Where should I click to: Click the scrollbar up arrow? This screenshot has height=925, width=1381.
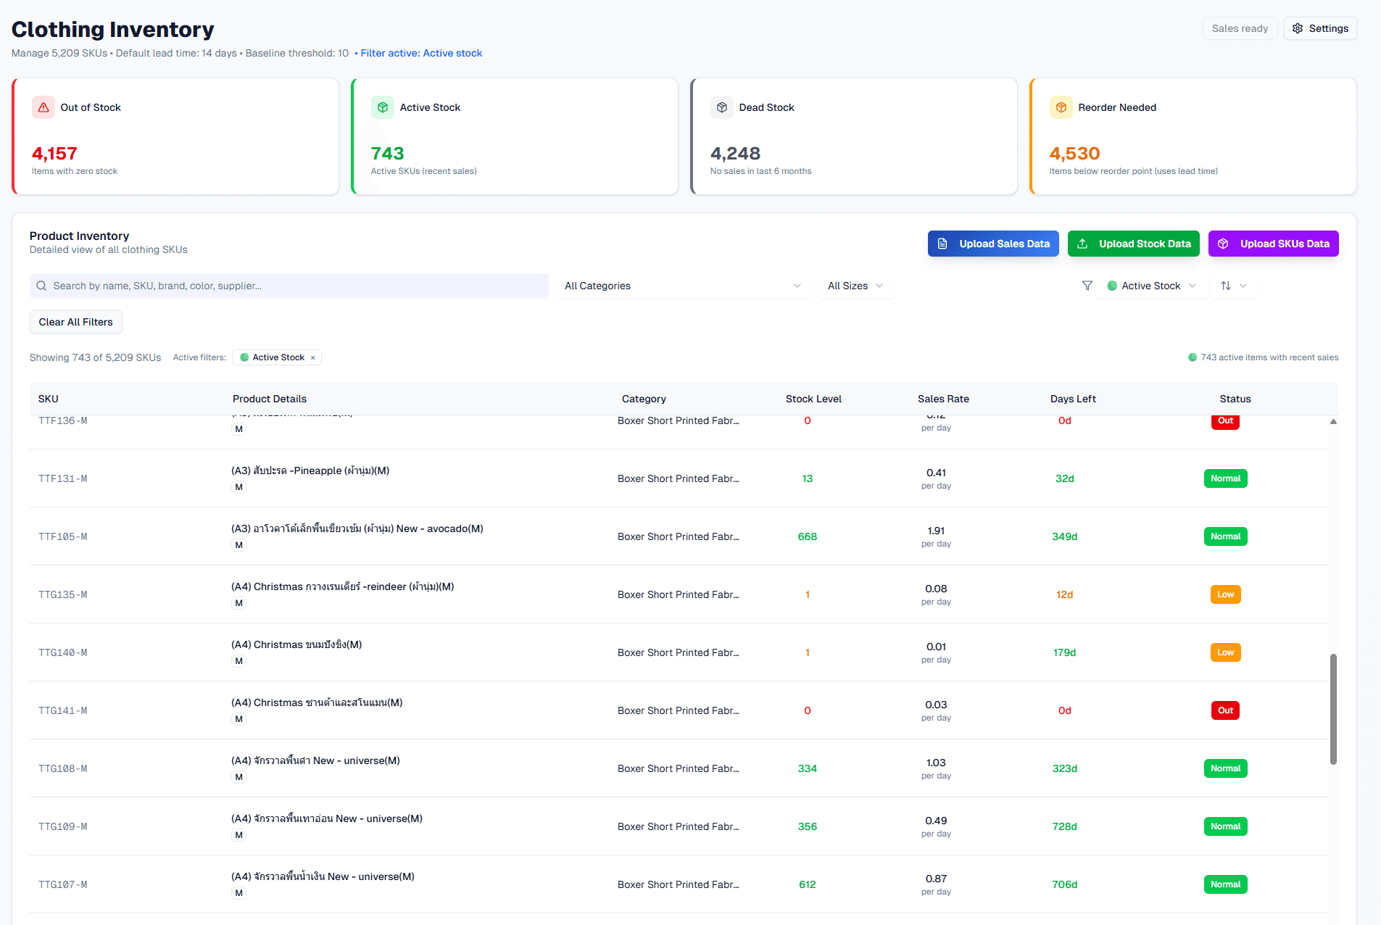[x=1333, y=421]
